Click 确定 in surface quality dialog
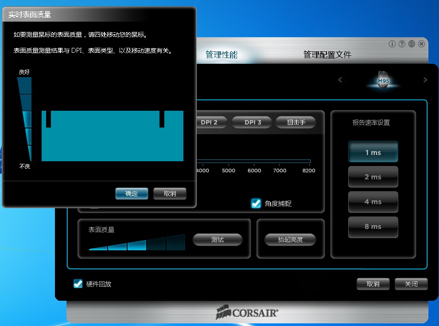Viewport: 439px width, 326px height. (132, 194)
